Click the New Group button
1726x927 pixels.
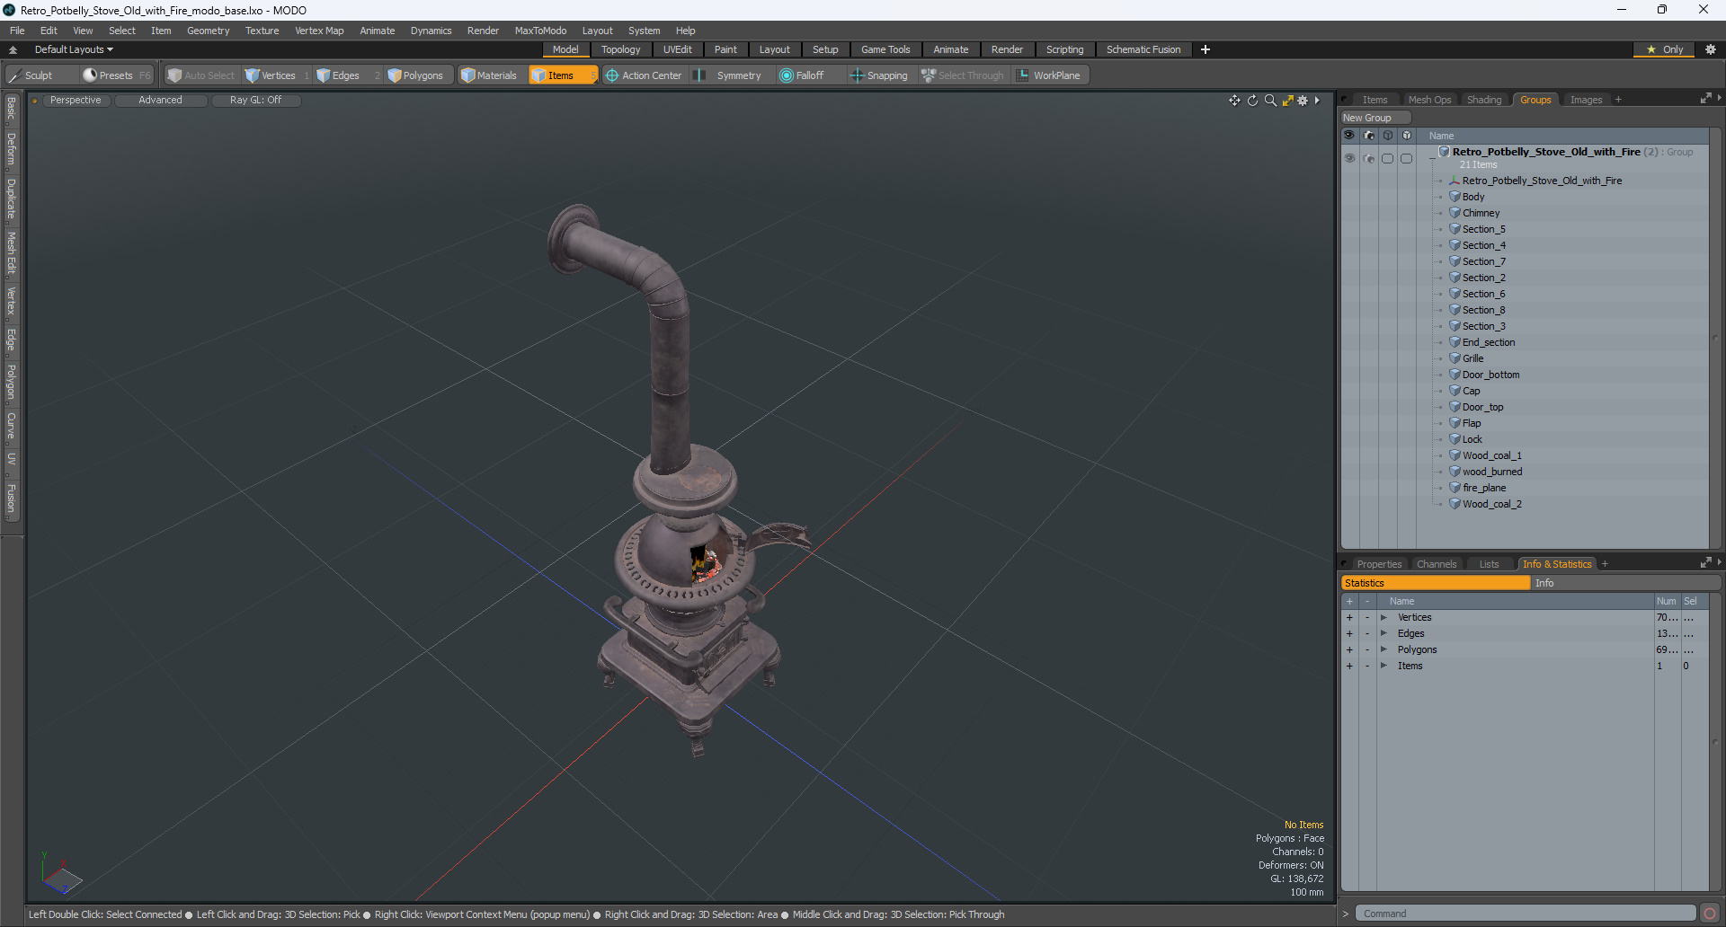pyautogui.click(x=1375, y=118)
